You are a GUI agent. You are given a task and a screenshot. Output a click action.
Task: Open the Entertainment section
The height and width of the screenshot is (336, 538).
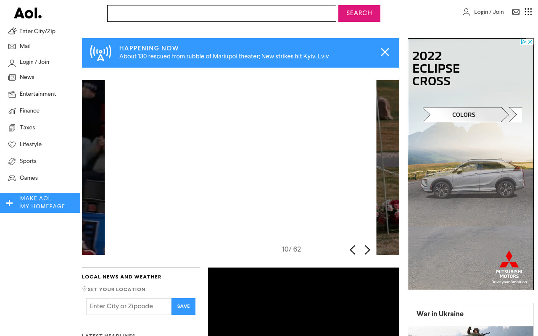point(38,94)
